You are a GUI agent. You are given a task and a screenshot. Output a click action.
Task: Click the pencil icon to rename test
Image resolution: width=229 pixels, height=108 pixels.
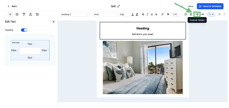coord(119,6)
